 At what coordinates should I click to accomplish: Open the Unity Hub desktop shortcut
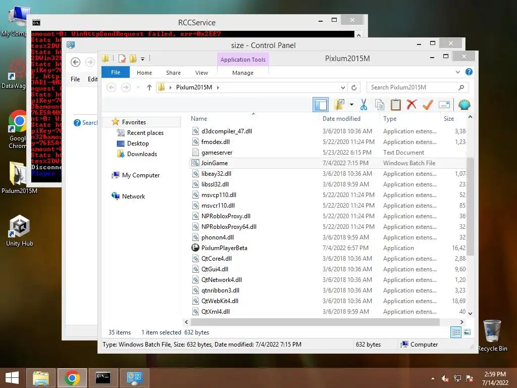point(20,230)
